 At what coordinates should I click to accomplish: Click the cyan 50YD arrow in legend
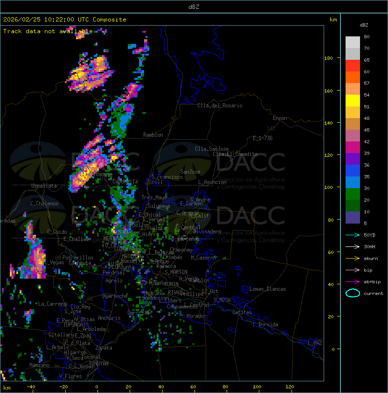point(353,235)
